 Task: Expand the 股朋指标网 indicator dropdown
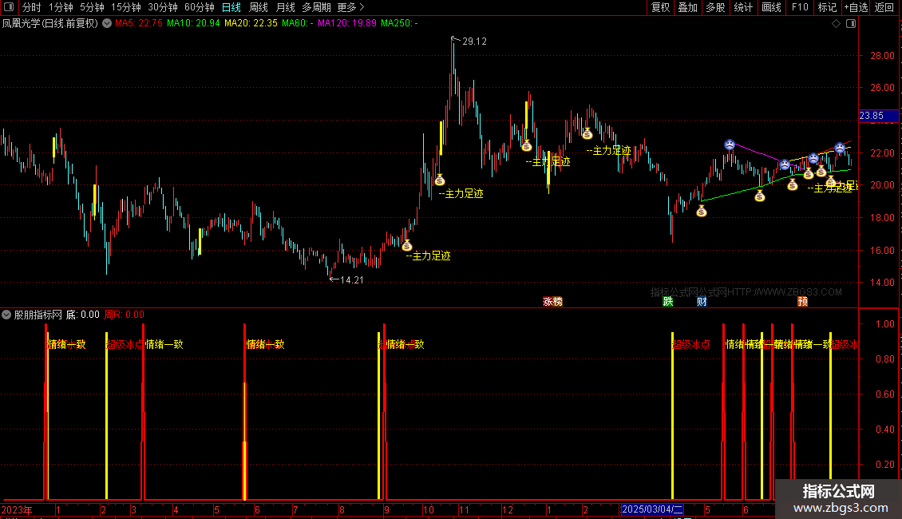coord(6,315)
